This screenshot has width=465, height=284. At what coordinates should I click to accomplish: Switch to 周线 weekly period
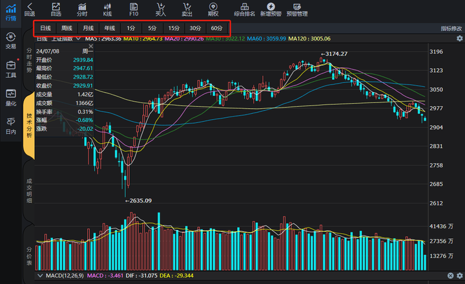(x=67, y=28)
